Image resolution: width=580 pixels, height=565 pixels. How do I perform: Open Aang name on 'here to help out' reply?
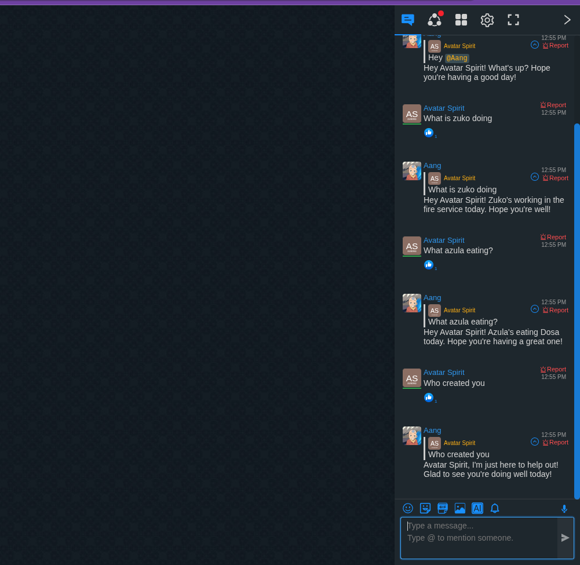[x=432, y=431]
